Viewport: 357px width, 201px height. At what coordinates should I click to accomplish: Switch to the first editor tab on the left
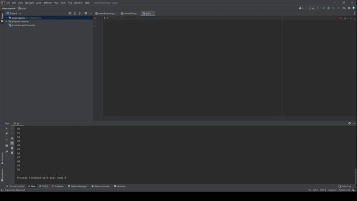(106, 13)
